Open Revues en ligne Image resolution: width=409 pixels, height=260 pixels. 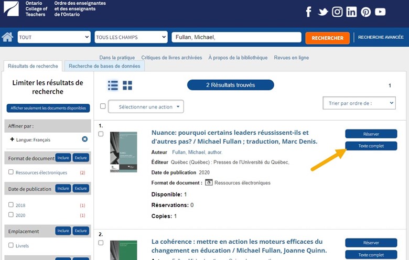(292, 57)
